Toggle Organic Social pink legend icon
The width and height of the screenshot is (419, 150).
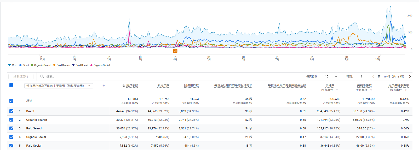[x=91, y=65]
